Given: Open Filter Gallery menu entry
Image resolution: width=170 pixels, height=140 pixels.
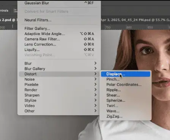Looking at the screenshot, I should click(59, 29).
